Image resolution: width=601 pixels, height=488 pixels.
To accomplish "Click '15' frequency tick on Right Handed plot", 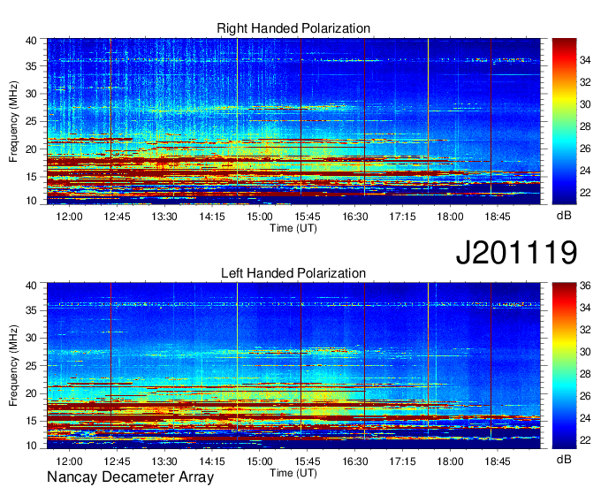I will (32, 177).
